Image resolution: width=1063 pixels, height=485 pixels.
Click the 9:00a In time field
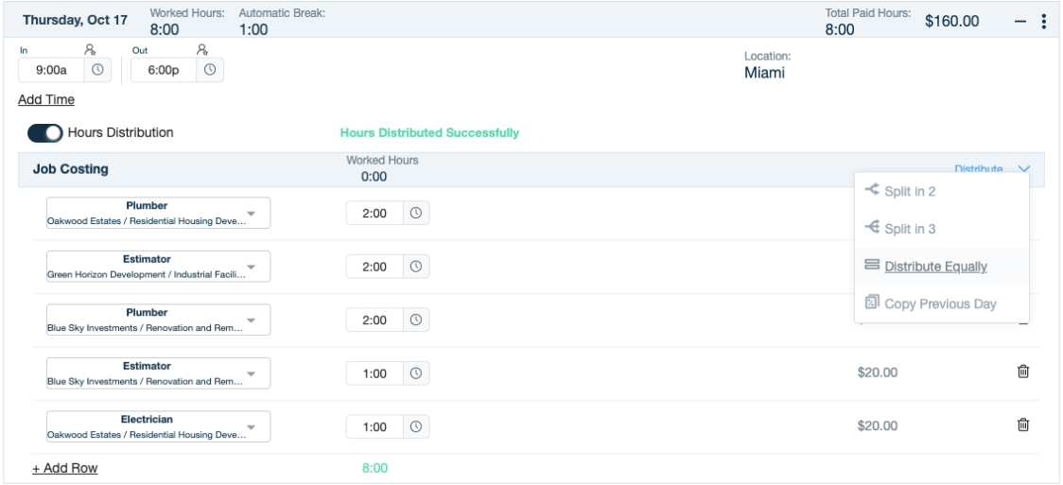click(x=51, y=70)
